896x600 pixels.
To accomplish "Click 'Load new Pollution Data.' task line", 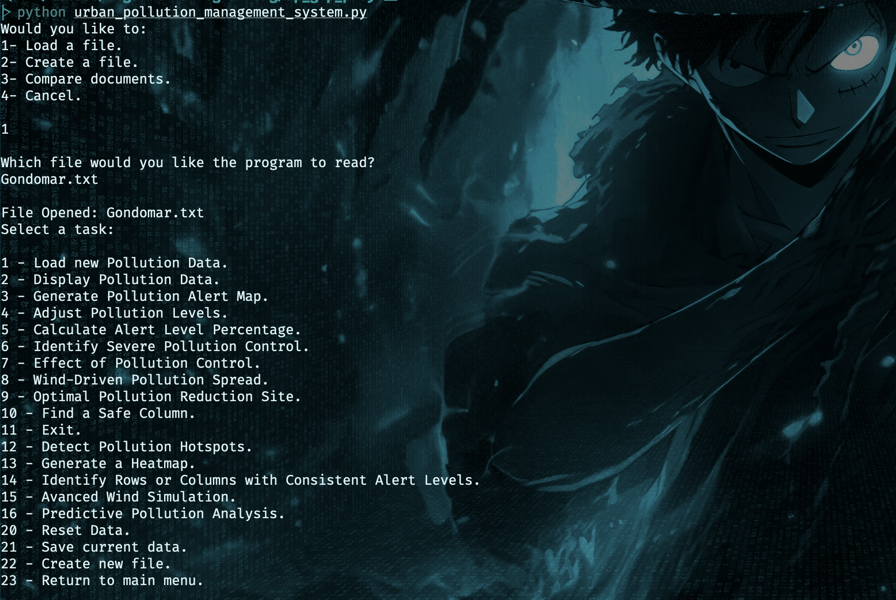I will (114, 263).
